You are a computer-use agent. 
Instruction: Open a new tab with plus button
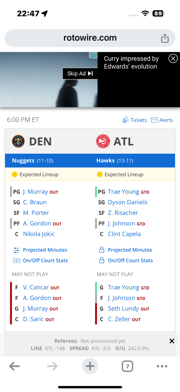point(90,367)
